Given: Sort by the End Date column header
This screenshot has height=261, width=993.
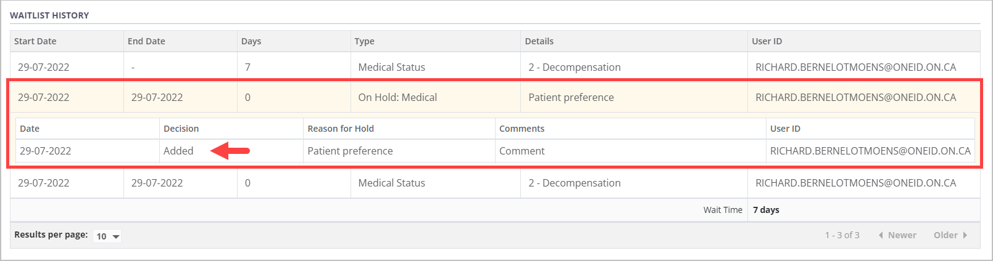Looking at the screenshot, I should click(146, 41).
